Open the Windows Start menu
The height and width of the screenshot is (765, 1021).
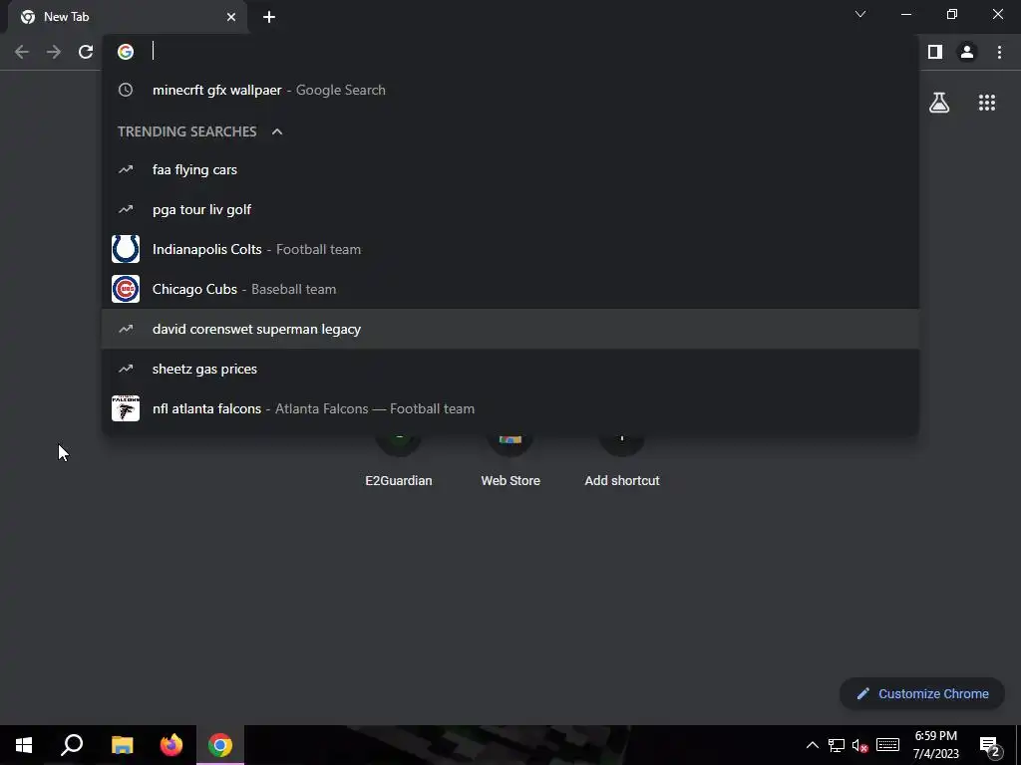tap(24, 745)
